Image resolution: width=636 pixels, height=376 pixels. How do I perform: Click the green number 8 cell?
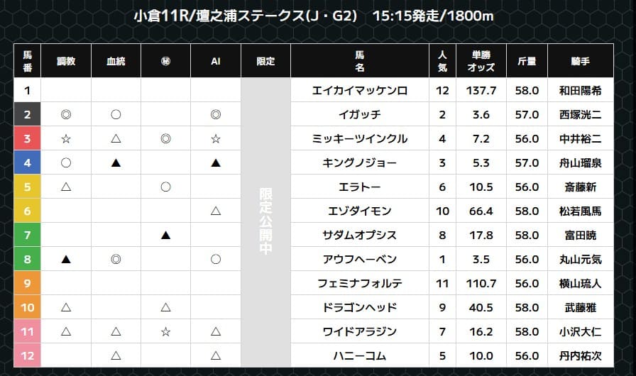click(x=27, y=259)
